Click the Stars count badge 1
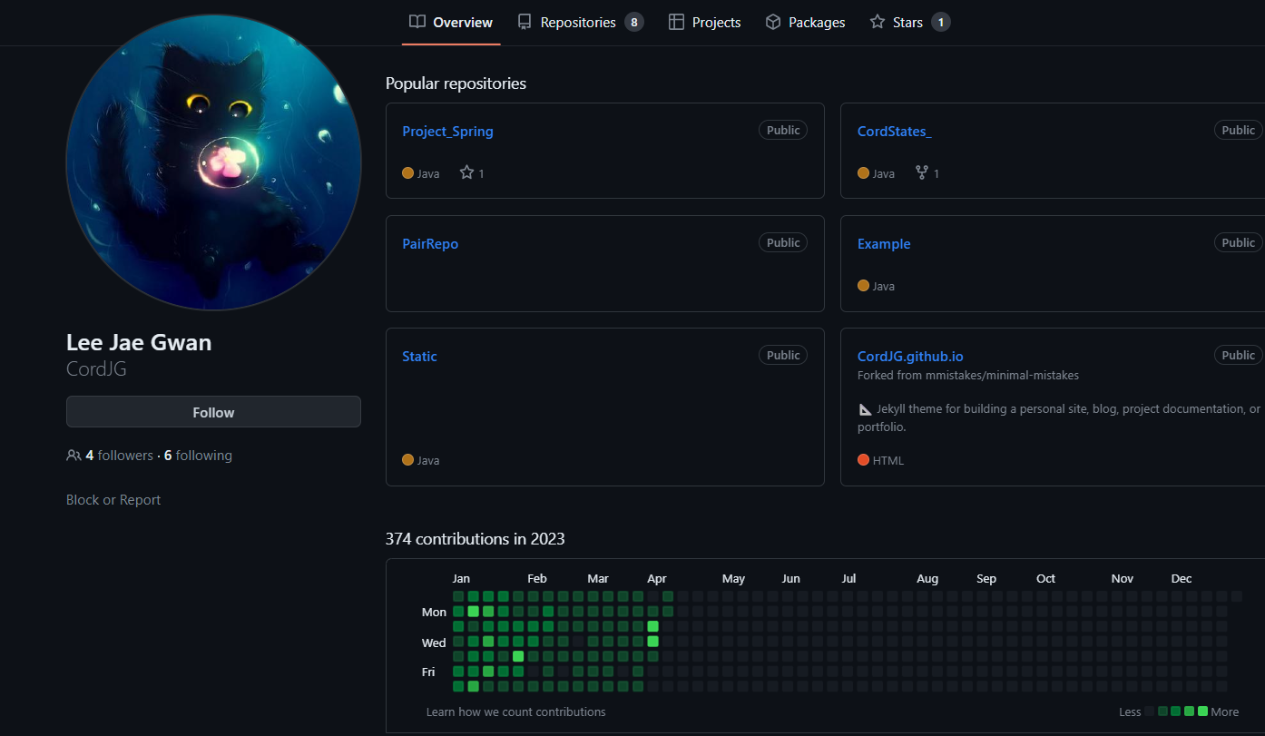Screen dimensions: 1265x736 (x=941, y=23)
